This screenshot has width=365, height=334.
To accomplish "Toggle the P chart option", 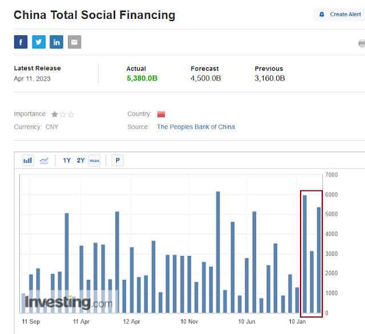I will pos(117,161).
